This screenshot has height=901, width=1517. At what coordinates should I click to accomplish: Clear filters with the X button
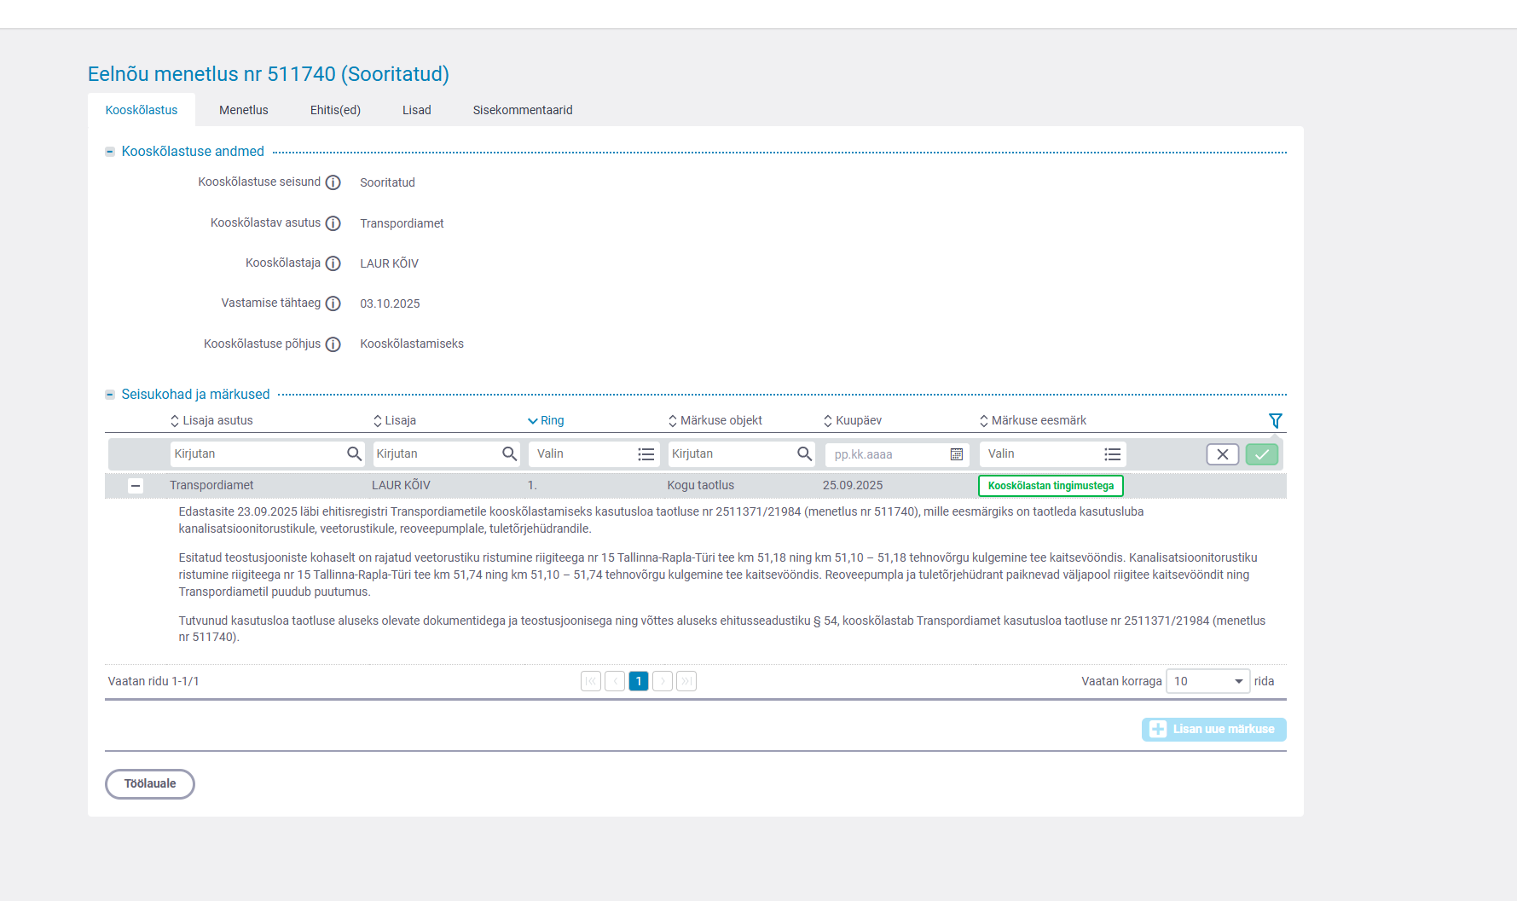tap(1222, 454)
